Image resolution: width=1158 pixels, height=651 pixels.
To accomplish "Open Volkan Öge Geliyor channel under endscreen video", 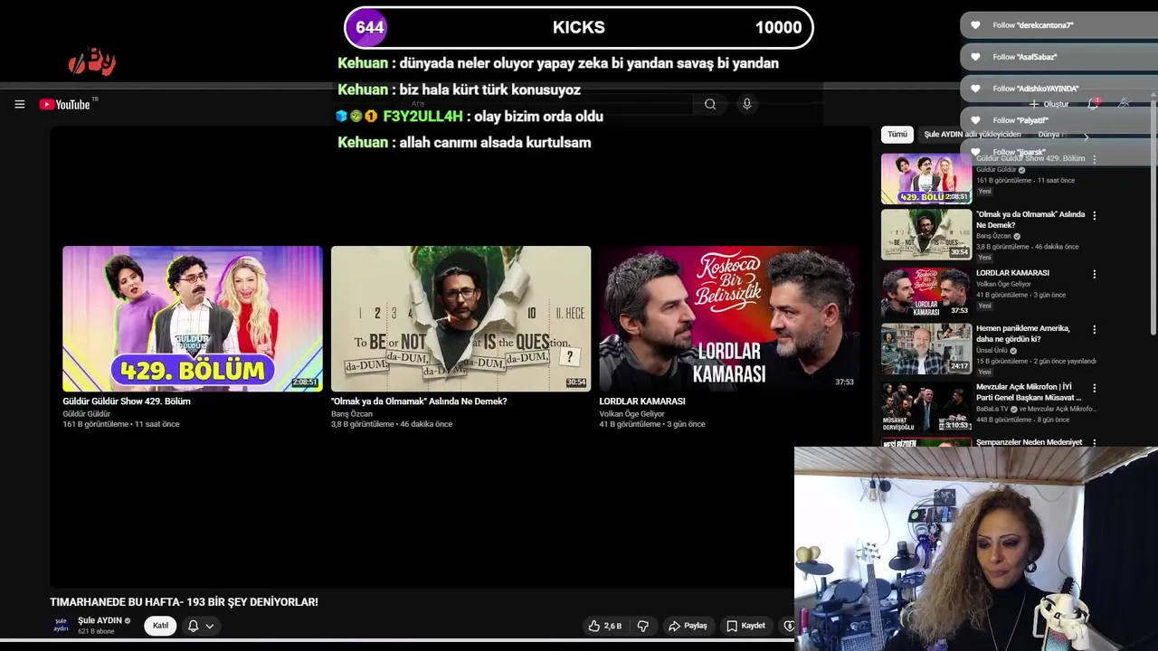I will pos(631,414).
